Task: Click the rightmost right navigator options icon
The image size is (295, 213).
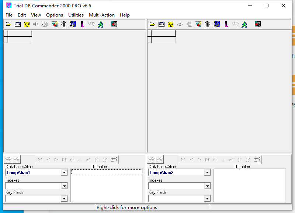Action: [257, 160]
